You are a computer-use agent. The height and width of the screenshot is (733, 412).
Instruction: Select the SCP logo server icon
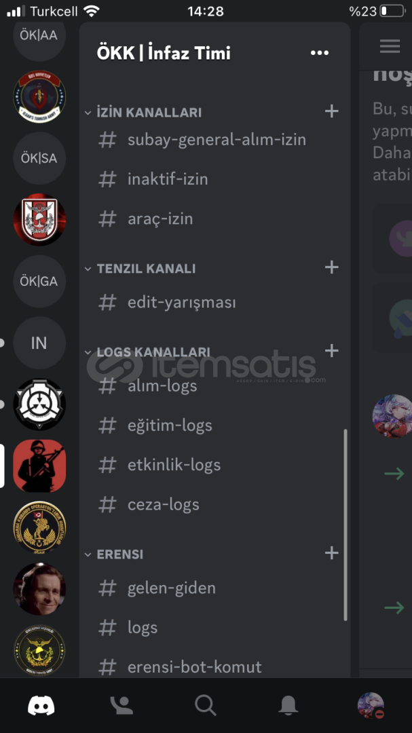tap(39, 405)
